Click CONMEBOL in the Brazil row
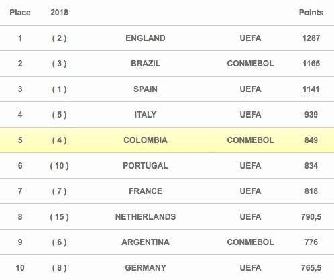 coord(250,64)
